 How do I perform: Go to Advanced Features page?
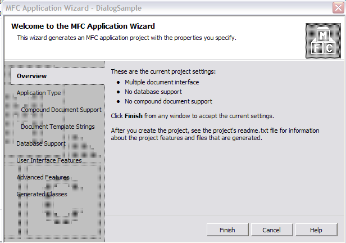tap(43, 177)
